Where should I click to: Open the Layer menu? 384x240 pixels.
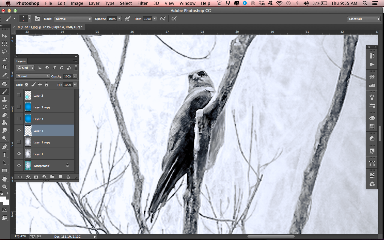[94, 3]
